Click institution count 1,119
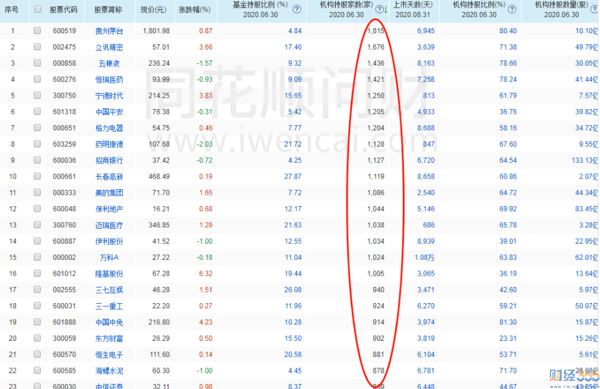The width and height of the screenshot is (600, 389). 376,177
